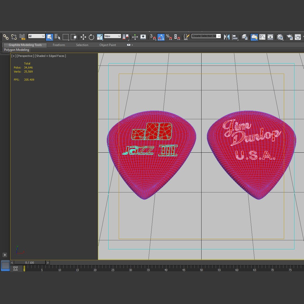304x304 pixels.
Task: Toggle Window/Crossing selection mode
Action: pyautogui.click(x=74, y=37)
